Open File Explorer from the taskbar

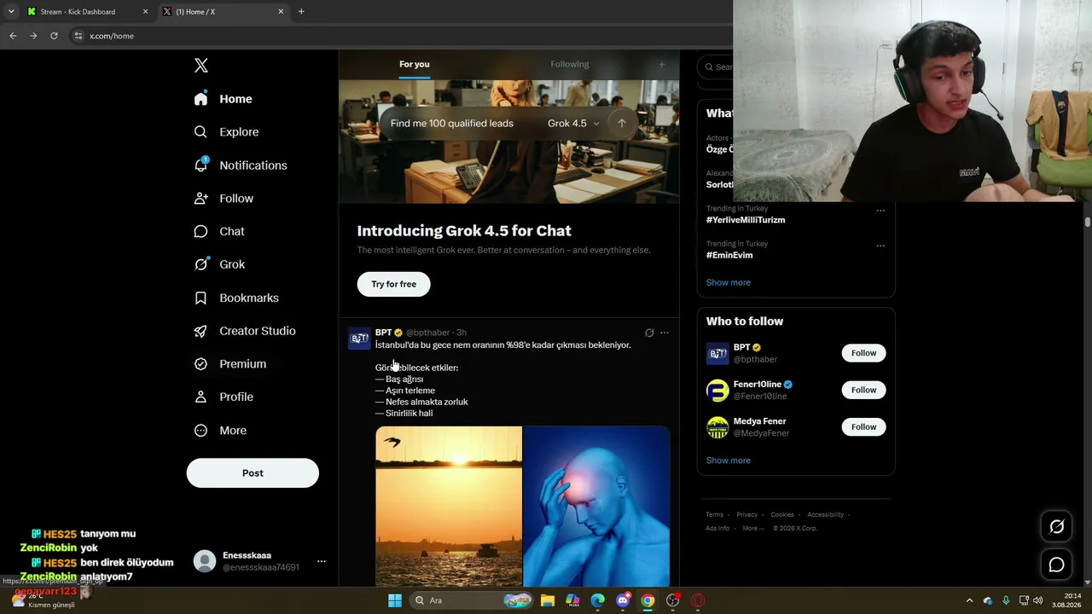(548, 600)
